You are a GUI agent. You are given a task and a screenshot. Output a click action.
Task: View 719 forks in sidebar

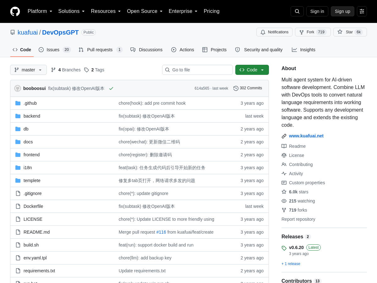point(294,210)
